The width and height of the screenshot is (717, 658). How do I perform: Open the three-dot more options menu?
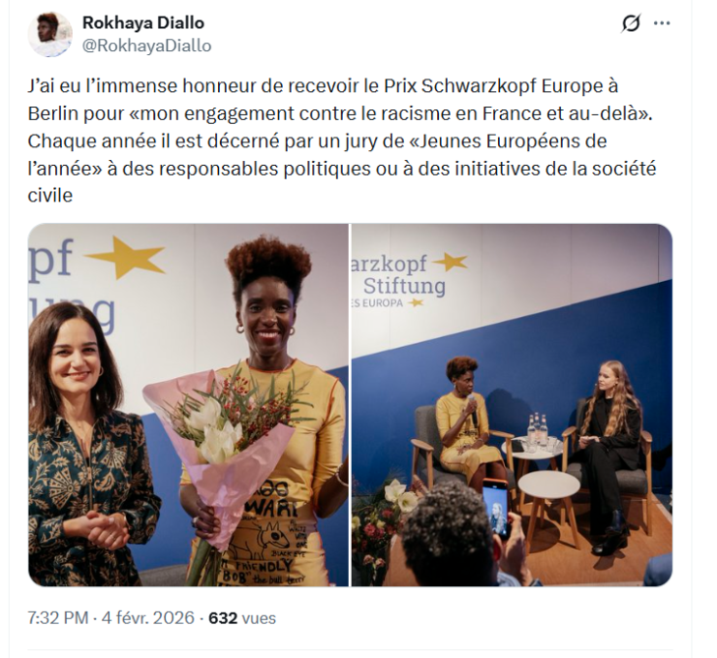(x=662, y=23)
